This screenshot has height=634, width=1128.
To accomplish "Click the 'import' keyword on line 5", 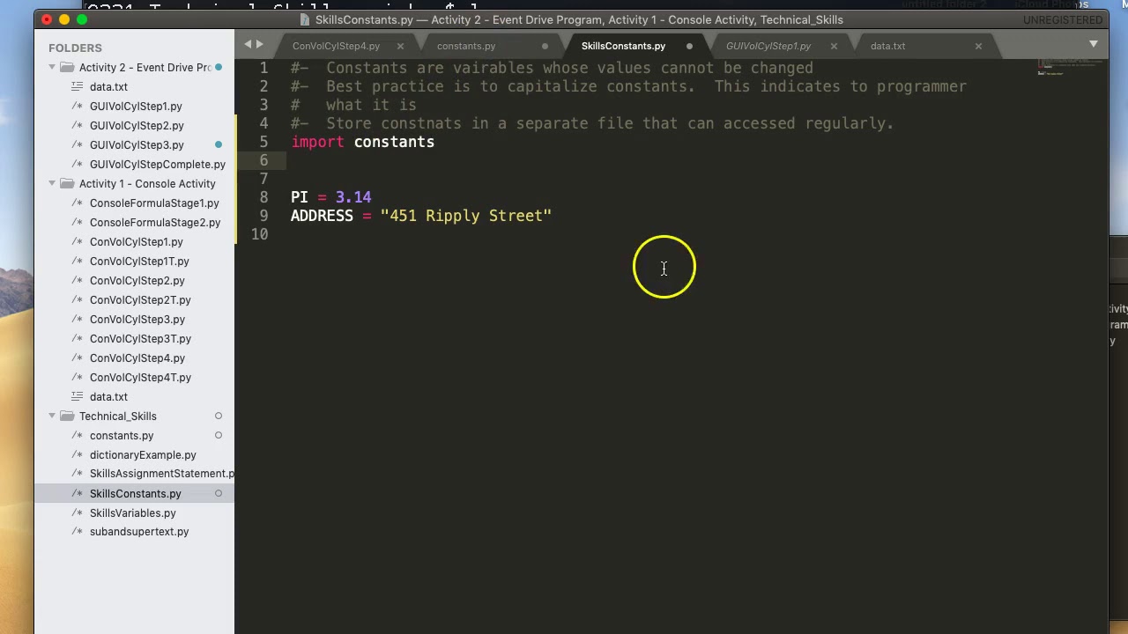I will coord(317,142).
